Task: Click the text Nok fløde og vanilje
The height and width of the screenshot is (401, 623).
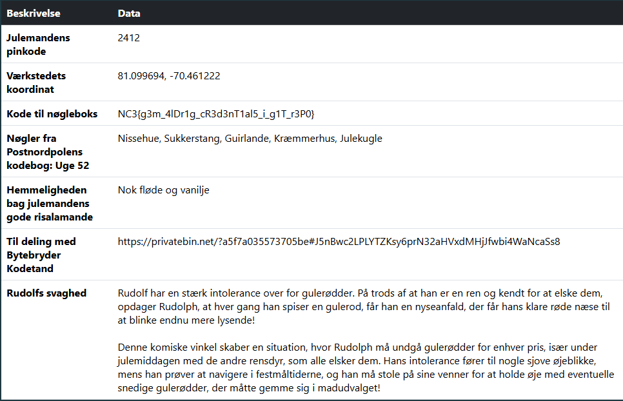Action: pos(164,190)
